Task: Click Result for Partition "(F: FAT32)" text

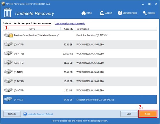Action: click(92, 35)
